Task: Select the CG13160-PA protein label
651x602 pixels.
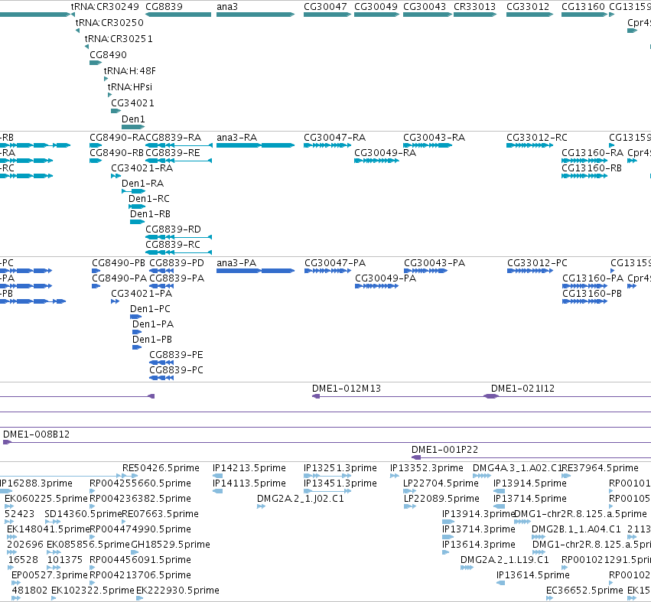Action: tap(593, 278)
